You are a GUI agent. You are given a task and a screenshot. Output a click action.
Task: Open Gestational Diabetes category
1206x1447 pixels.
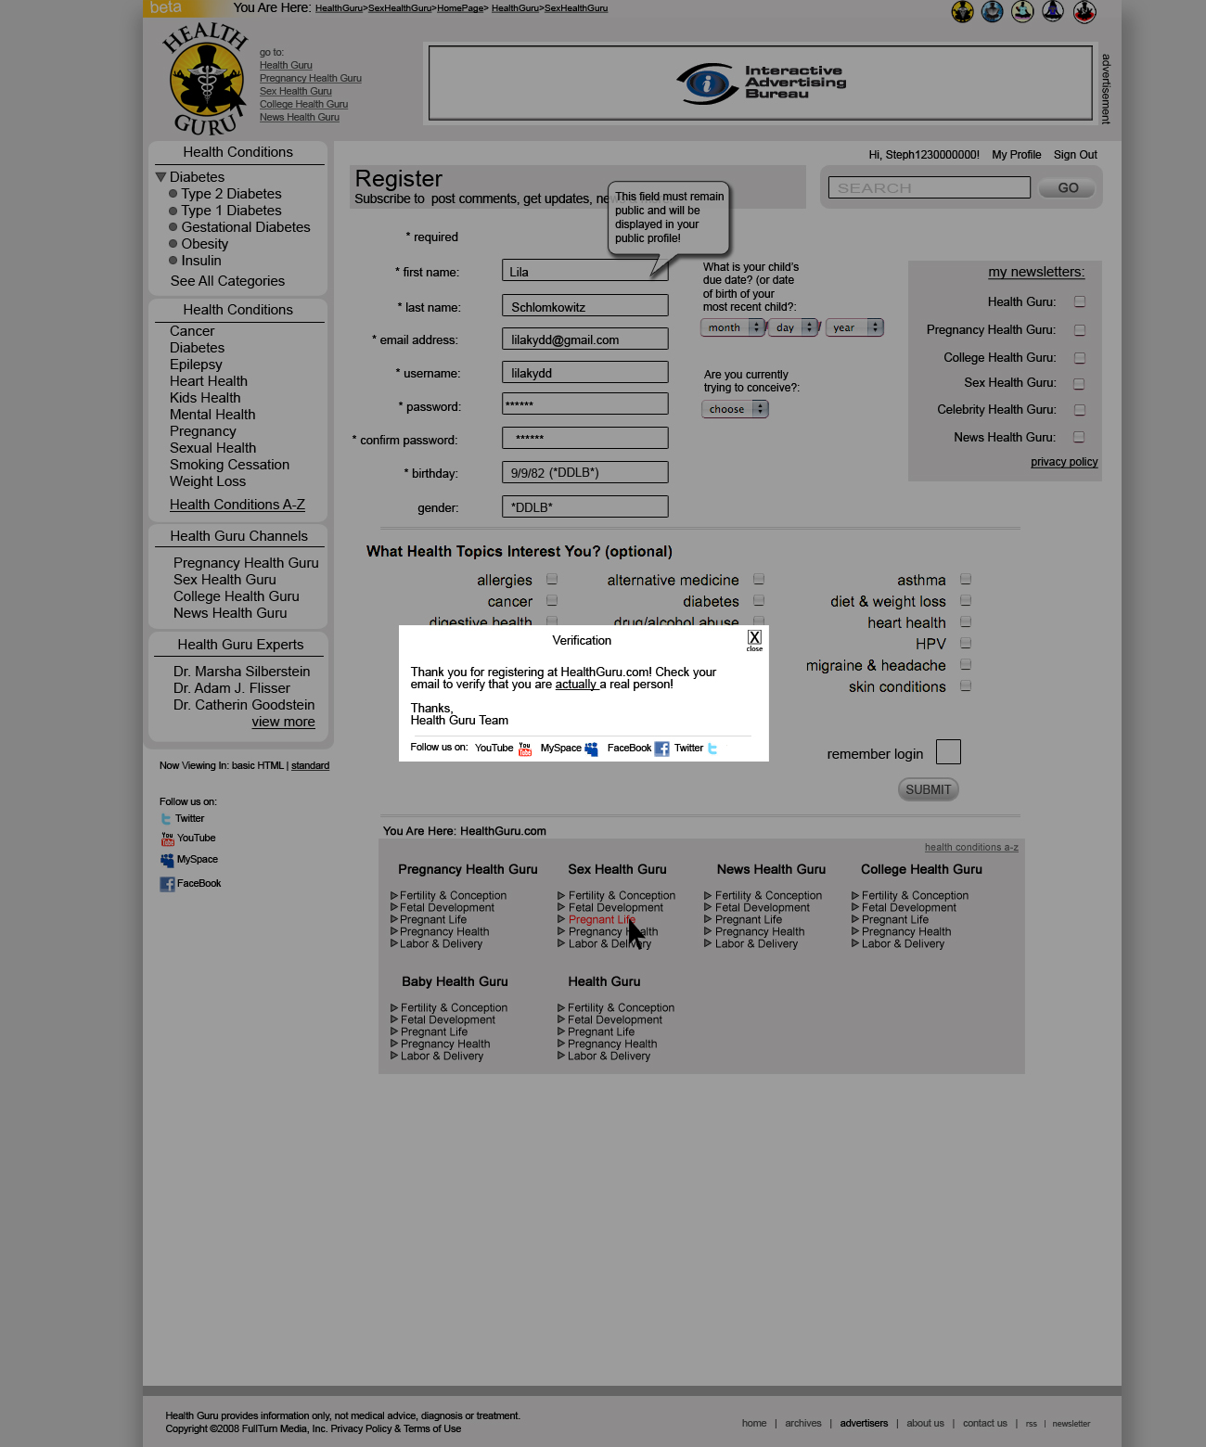click(246, 226)
